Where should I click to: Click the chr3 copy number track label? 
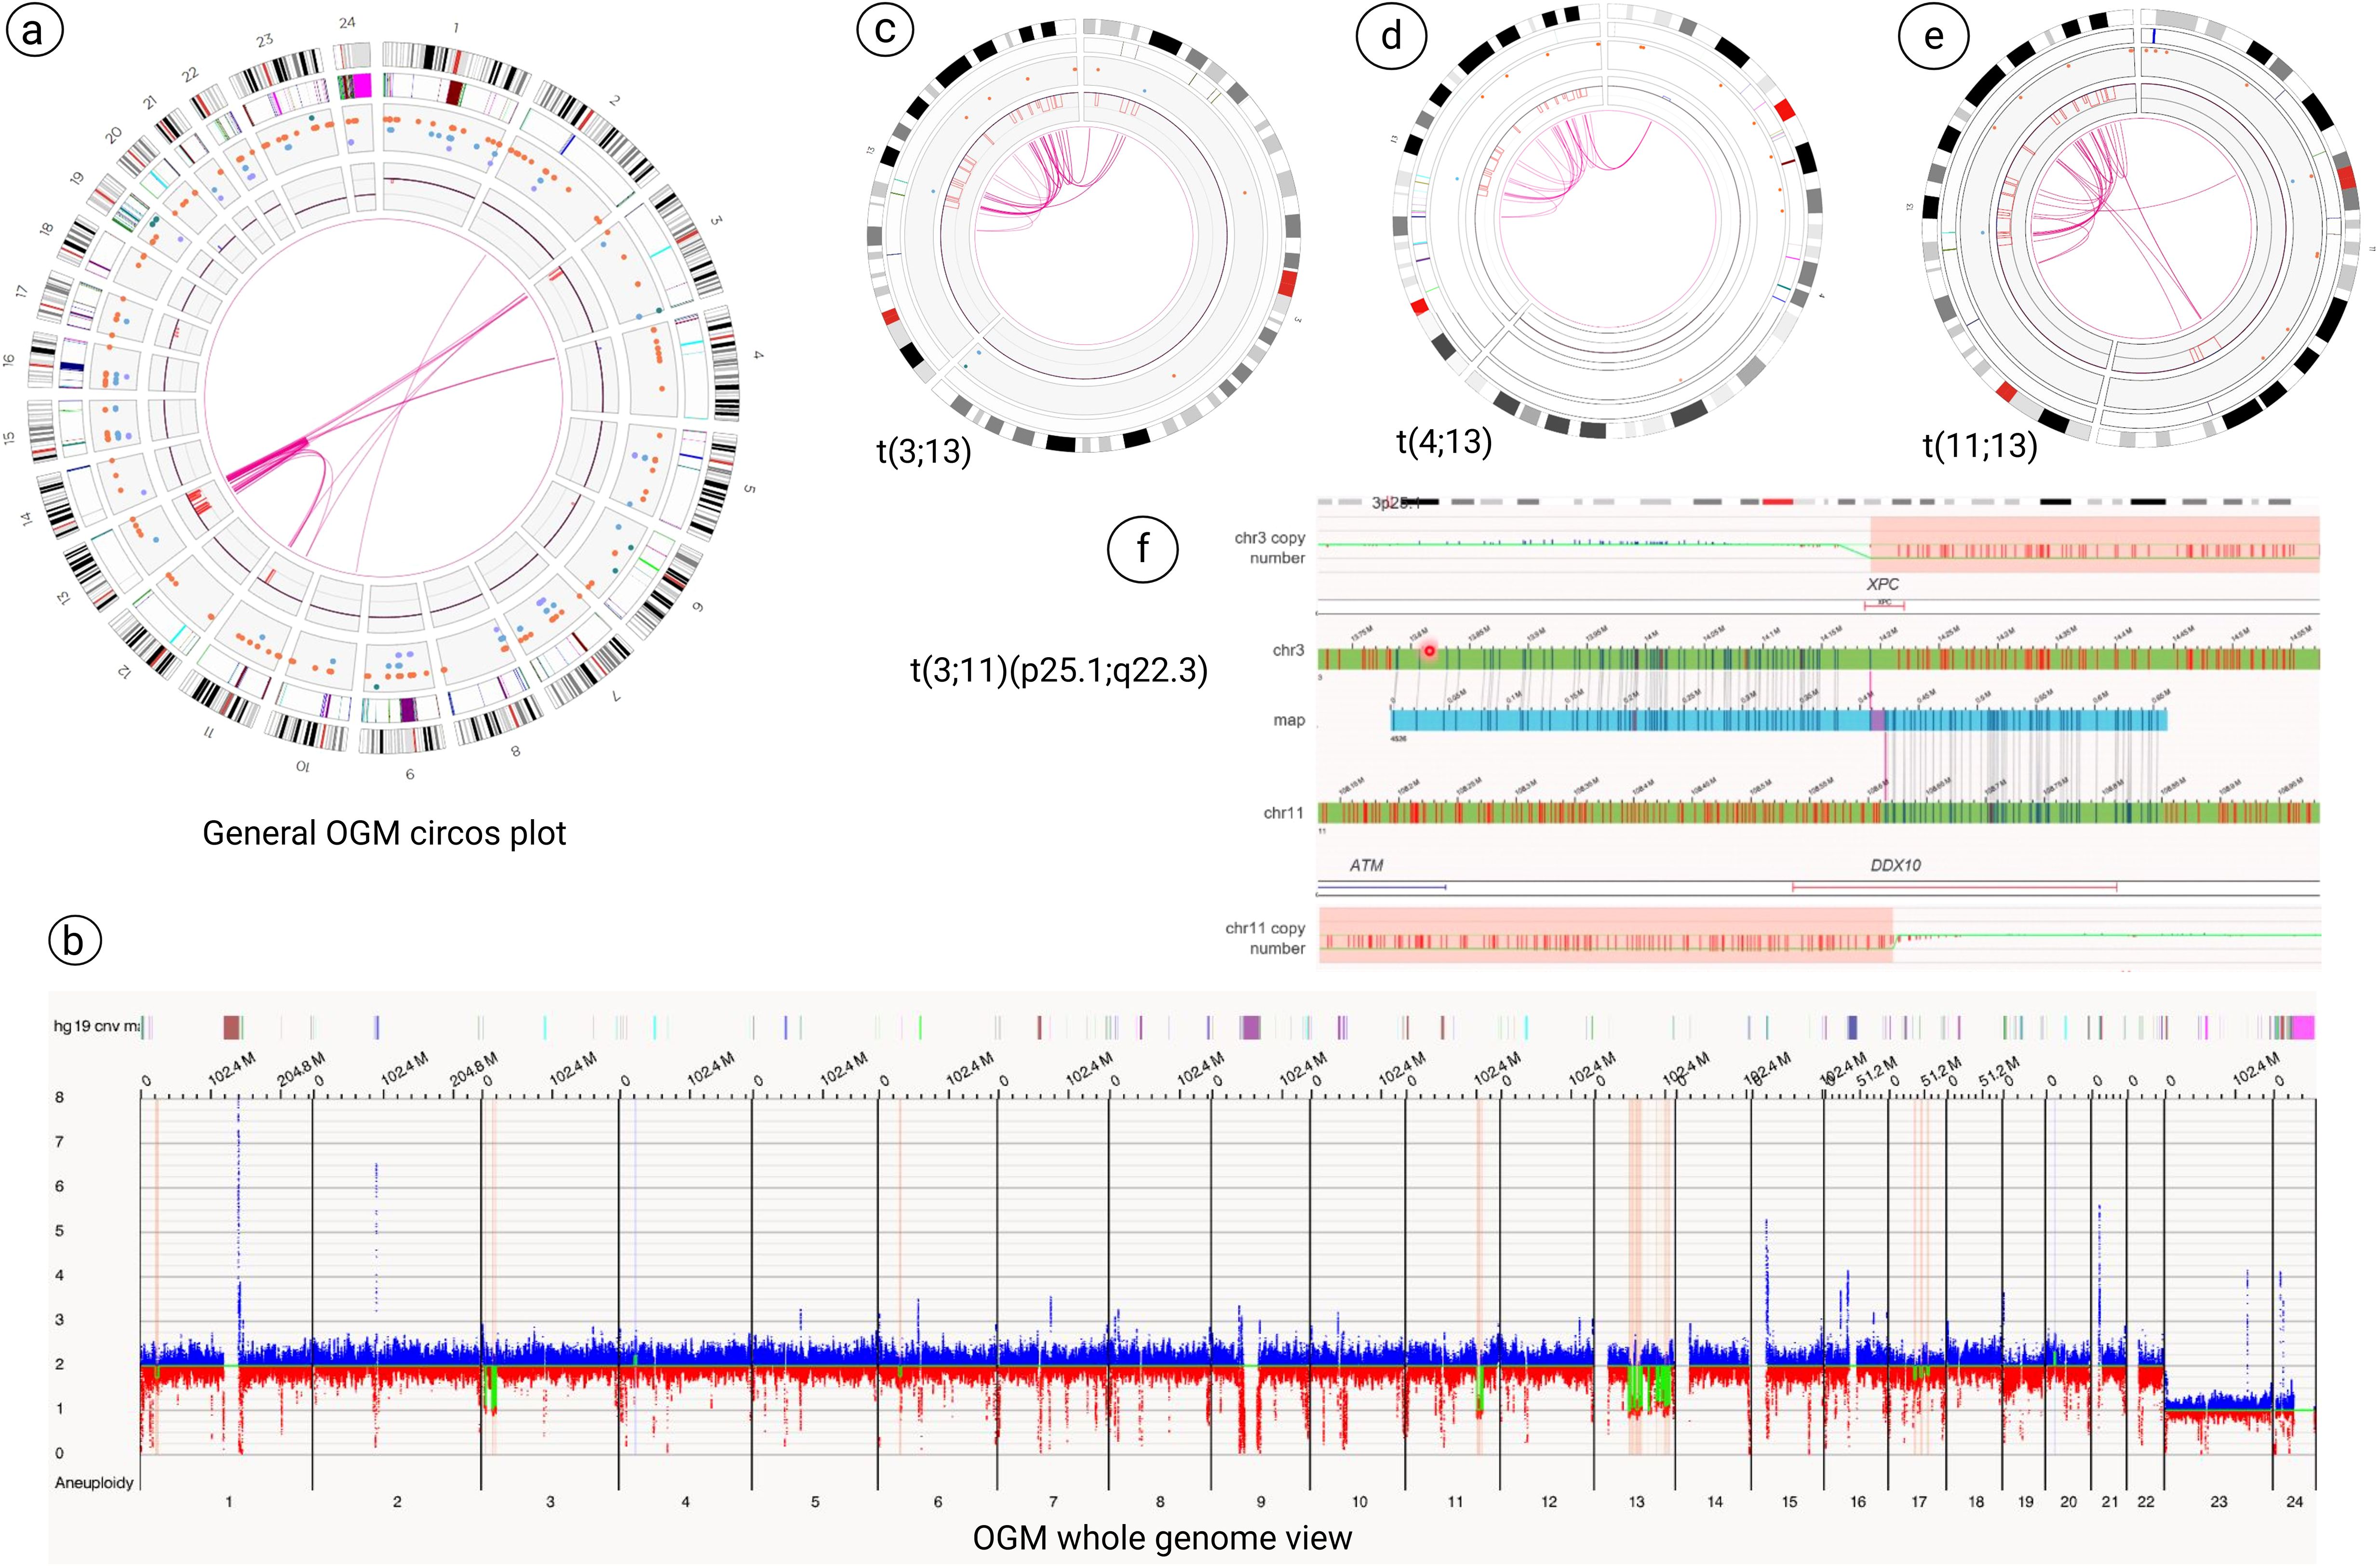1269,547
